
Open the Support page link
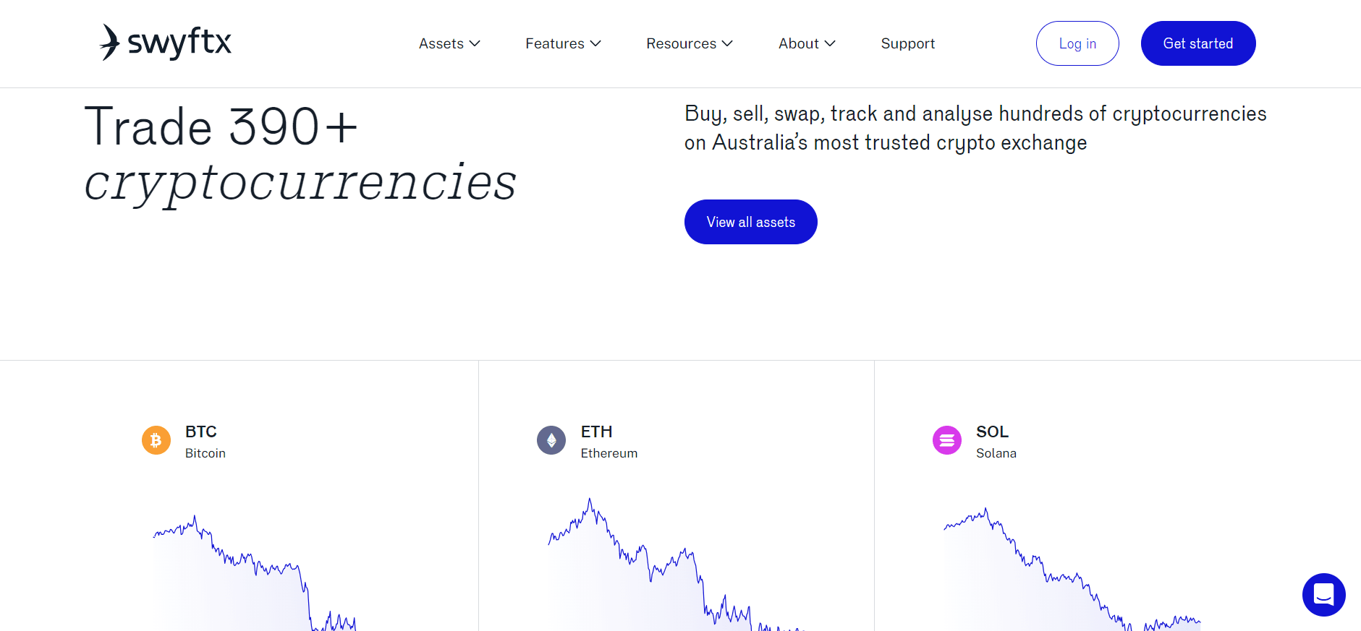[x=908, y=43]
